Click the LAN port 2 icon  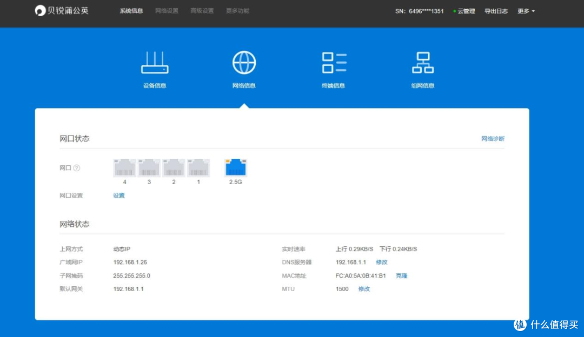(174, 168)
